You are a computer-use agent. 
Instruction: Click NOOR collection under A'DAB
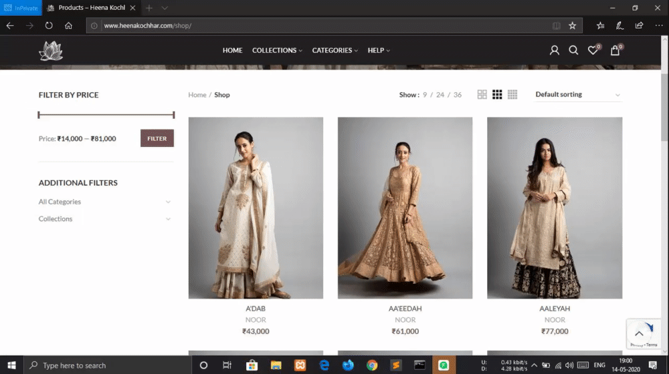[256, 319]
